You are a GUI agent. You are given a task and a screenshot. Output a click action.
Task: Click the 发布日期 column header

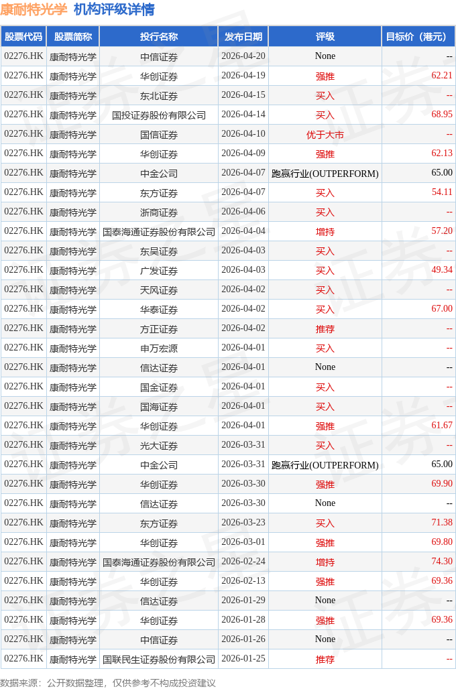pyautogui.click(x=243, y=36)
